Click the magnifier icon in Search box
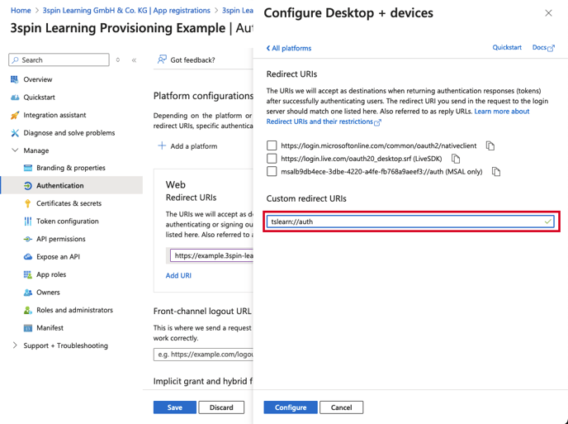Screen dimensions: 568x424 pyautogui.click(x=15, y=60)
